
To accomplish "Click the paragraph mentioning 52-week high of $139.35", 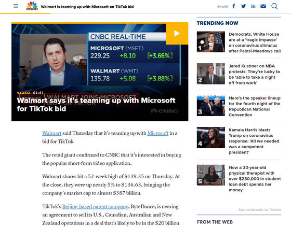I will click(111, 185).
